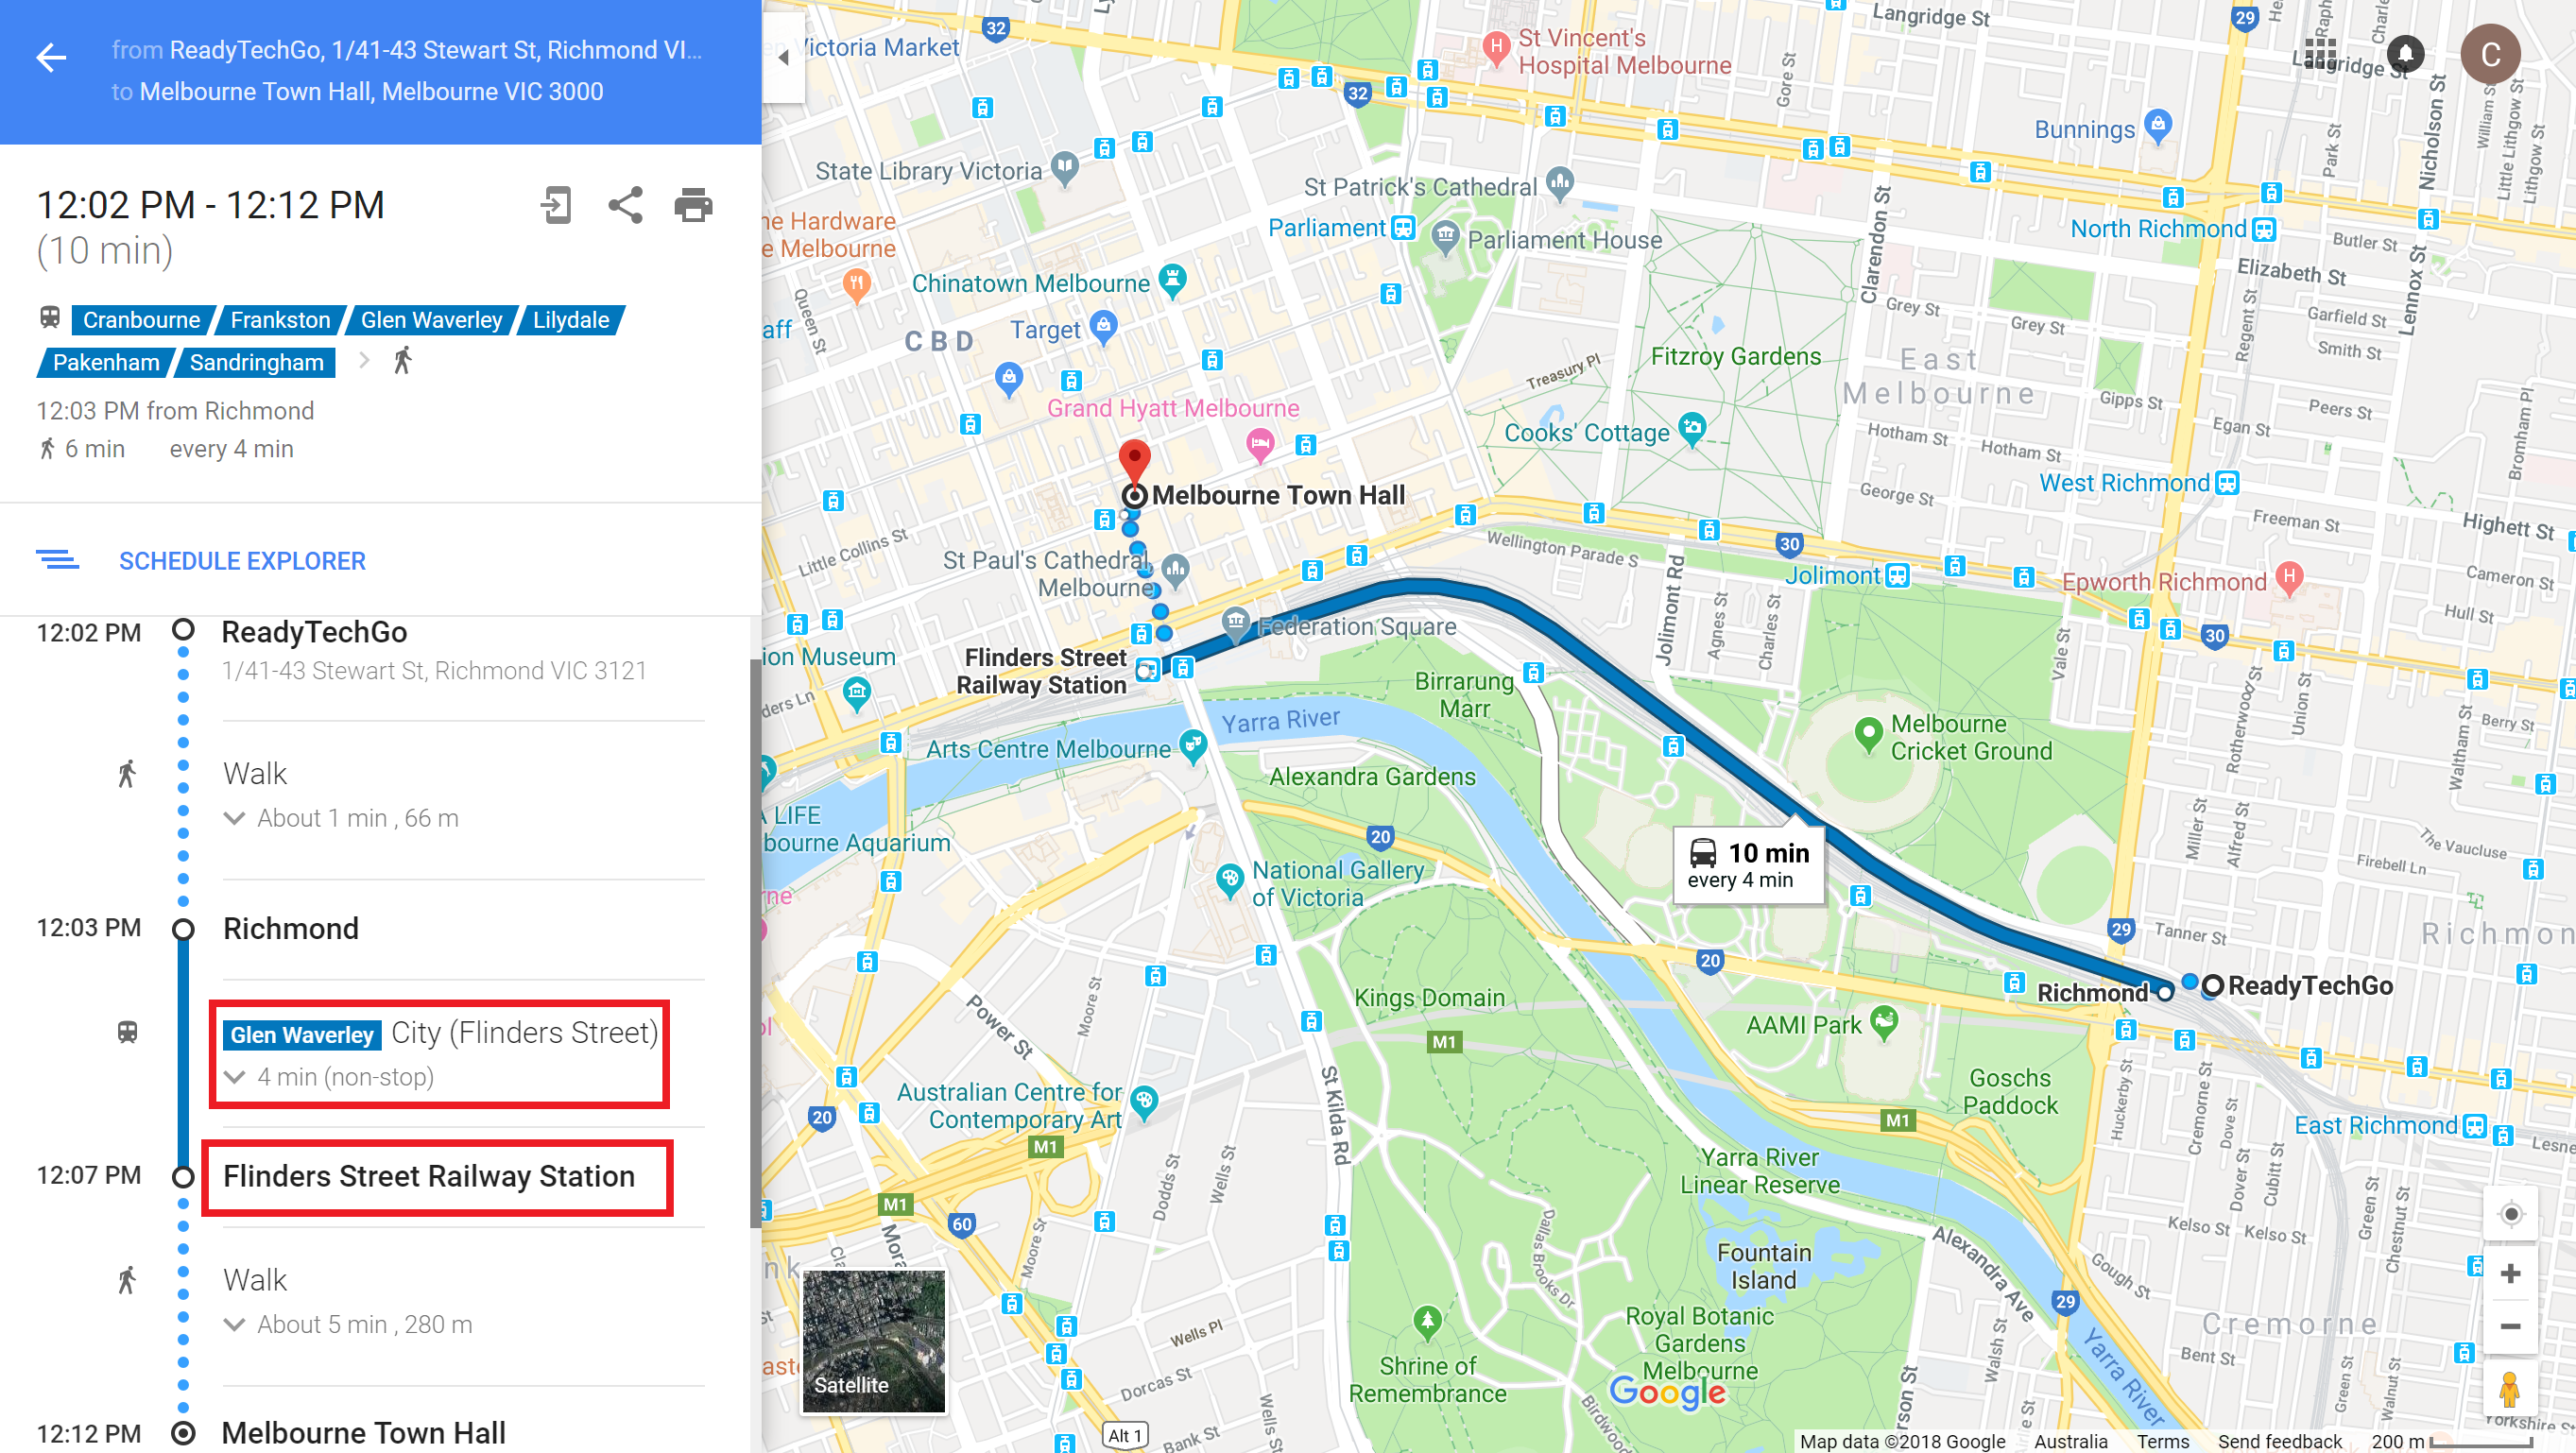The width and height of the screenshot is (2576, 1453).
Task: Select the Sandringham line tag
Action: click(256, 362)
